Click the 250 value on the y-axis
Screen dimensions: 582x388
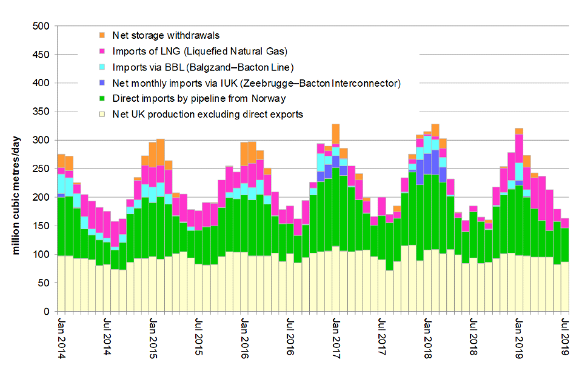[41, 169]
